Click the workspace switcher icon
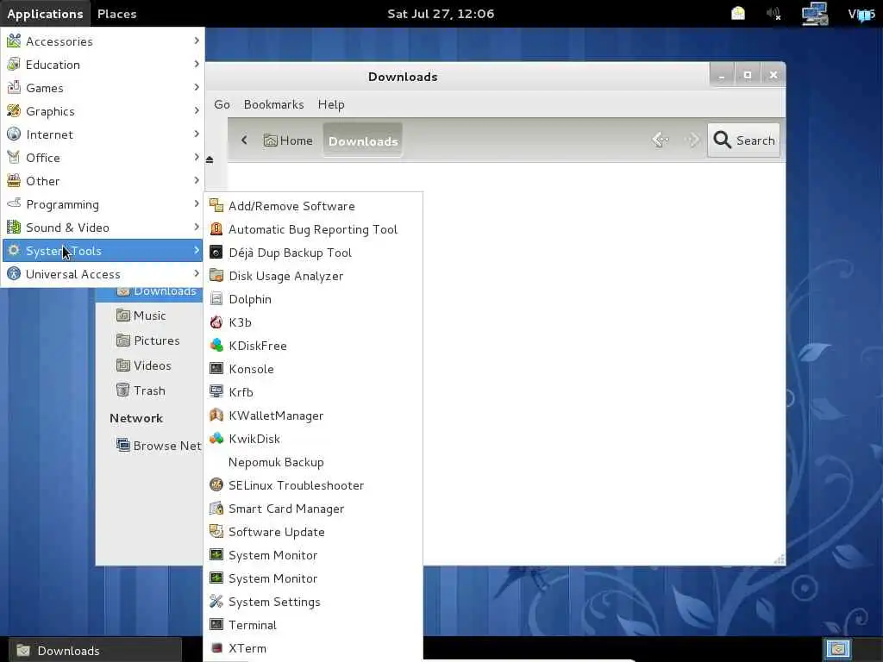Image resolution: width=883 pixels, height=662 pixels. coord(837,649)
